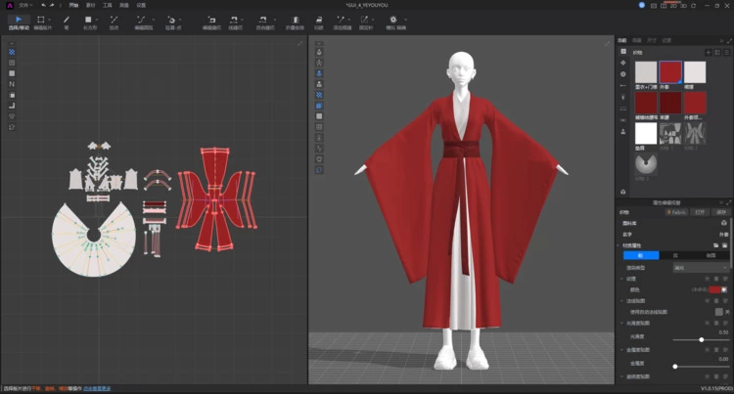Click the Fabric button in property editor
This screenshot has width=734, height=394.
click(x=677, y=212)
